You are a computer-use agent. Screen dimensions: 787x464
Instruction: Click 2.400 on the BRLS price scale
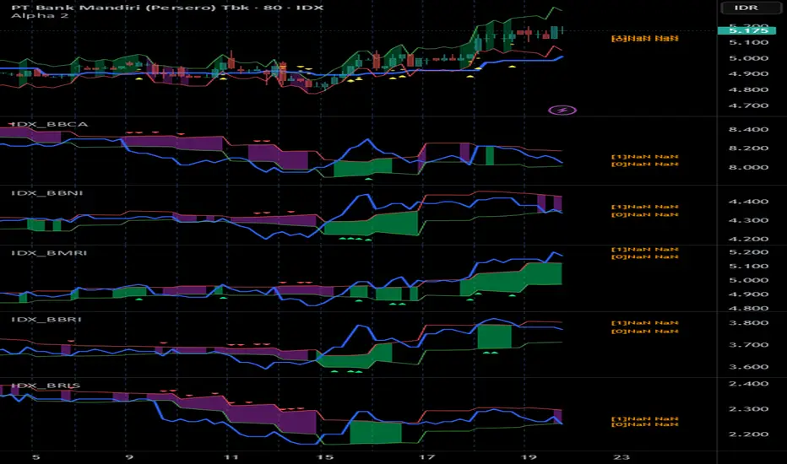point(748,384)
